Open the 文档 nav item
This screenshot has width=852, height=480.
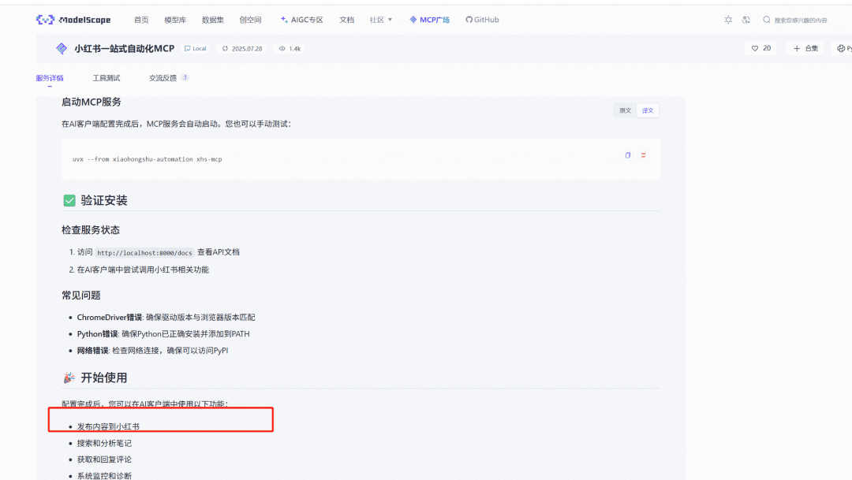[346, 20]
